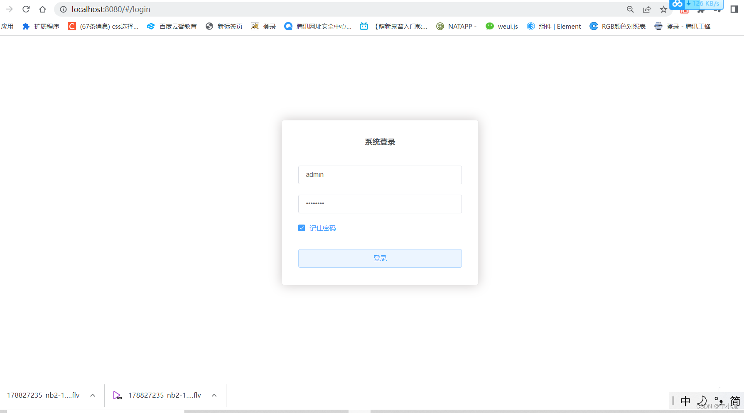This screenshot has width=744, height=413.
Task: Open RGB颜色对照表 bookmark
Action: pos(618,26)
